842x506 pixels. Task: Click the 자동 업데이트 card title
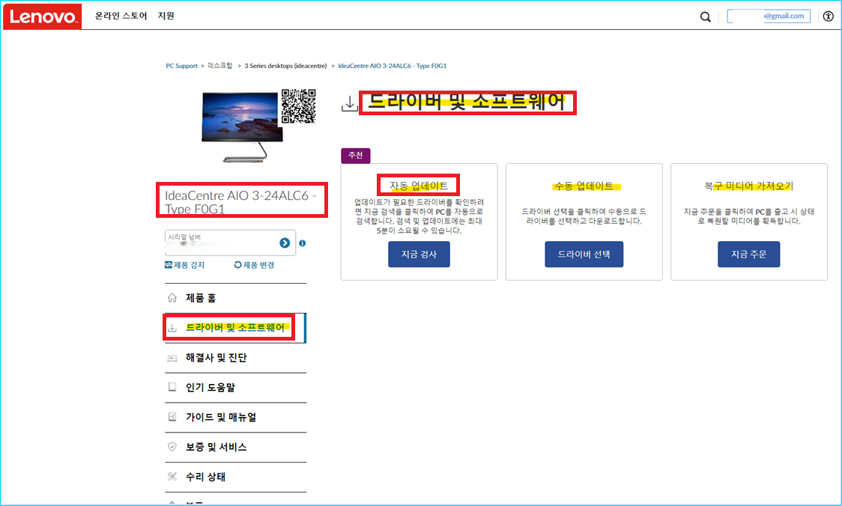click(419, 186)
